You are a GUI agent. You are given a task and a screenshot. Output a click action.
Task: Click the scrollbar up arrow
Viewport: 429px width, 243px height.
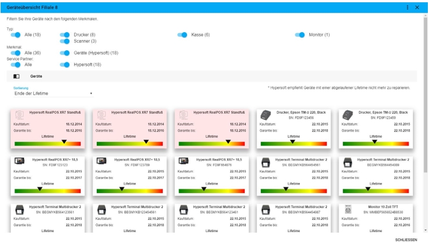coord(426,16)
